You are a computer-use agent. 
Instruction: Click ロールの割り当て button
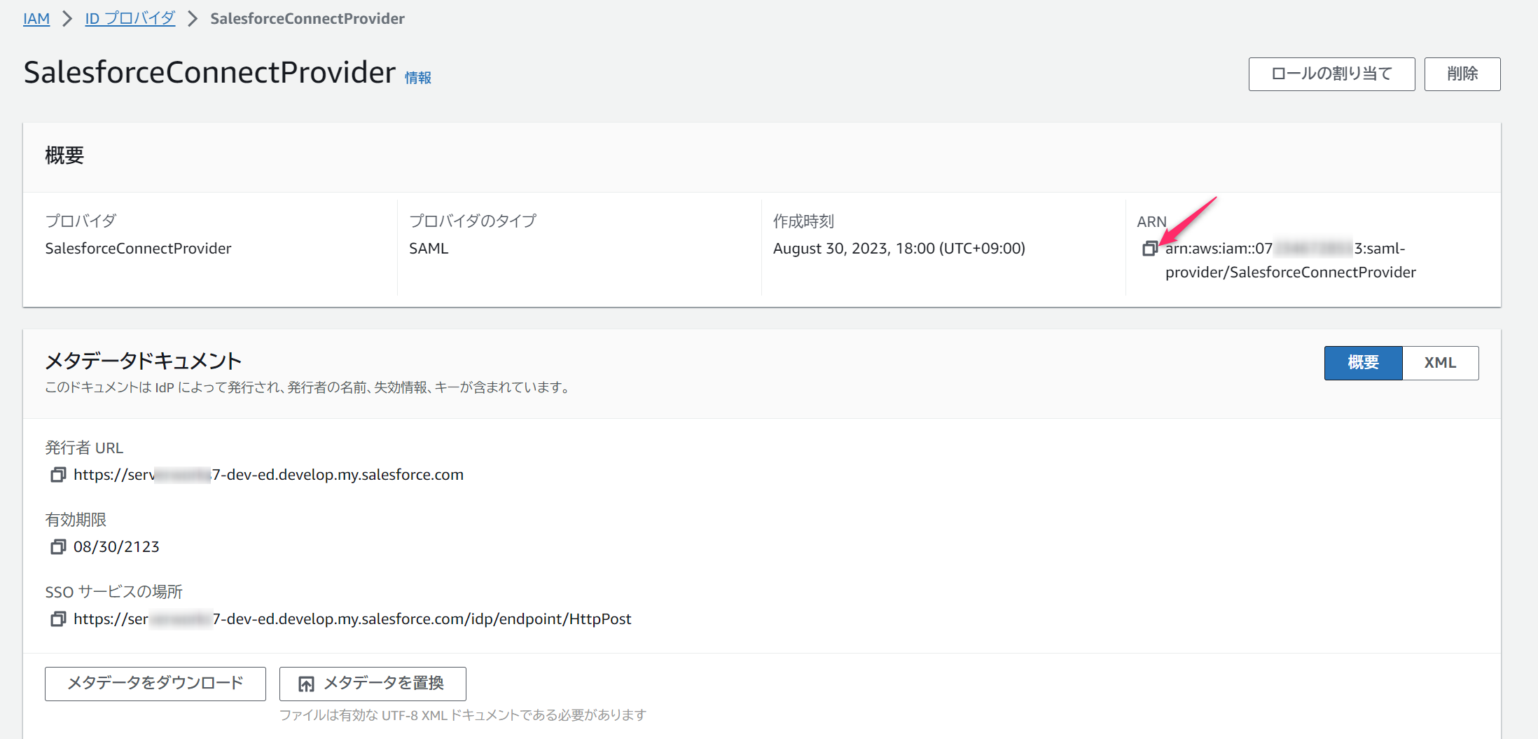pos(1331,74)
